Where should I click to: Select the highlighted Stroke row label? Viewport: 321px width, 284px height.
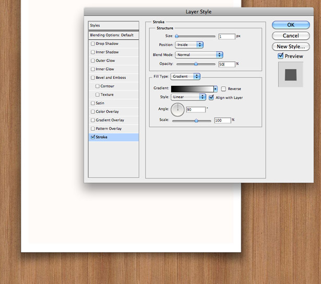click(x=102, y=137)
